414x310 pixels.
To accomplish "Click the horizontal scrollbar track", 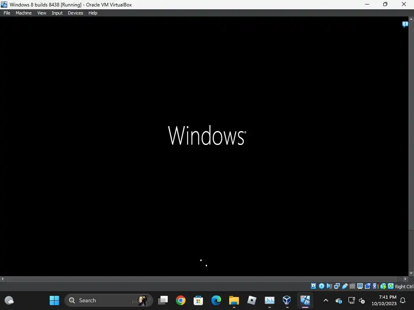I will pos(201,279).
